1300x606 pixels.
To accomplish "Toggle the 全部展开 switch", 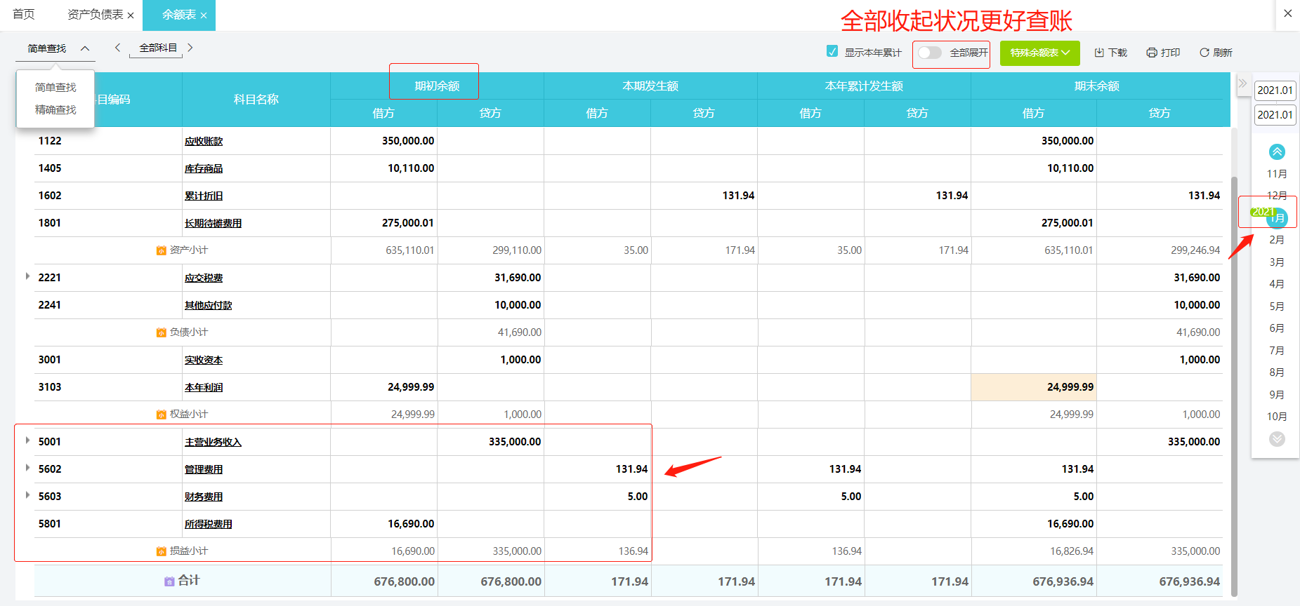I will point(929,53).
